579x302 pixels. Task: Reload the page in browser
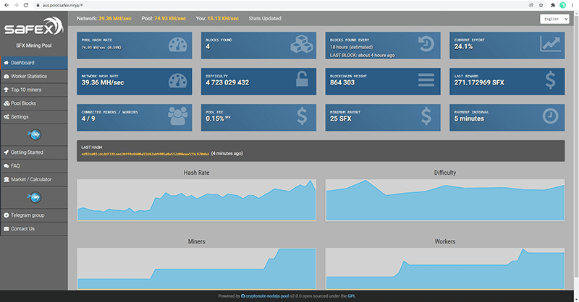[25, 5]
